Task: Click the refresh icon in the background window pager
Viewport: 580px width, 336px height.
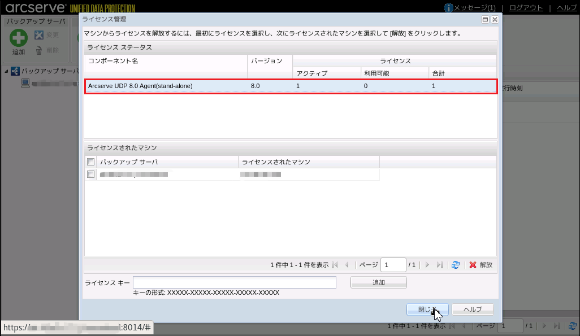Action: coord(573,326)
